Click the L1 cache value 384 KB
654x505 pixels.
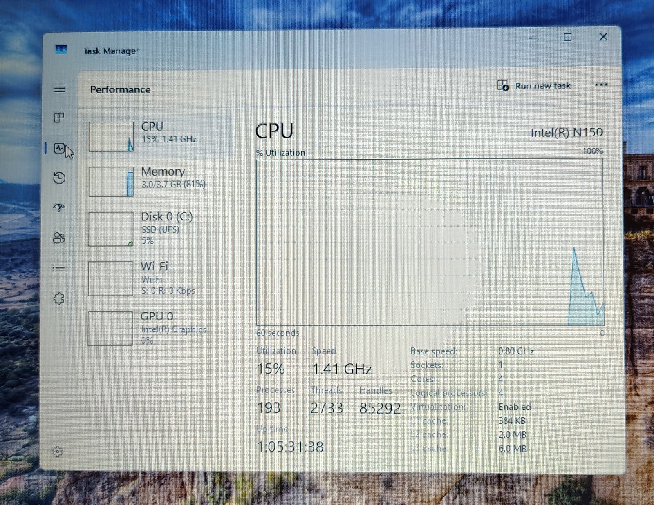[512, 420]
